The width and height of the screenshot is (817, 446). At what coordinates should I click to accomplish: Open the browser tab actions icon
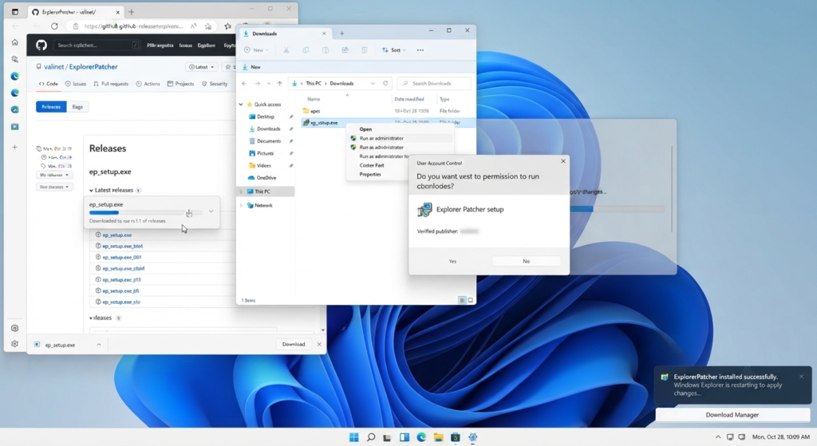point(15,11)
